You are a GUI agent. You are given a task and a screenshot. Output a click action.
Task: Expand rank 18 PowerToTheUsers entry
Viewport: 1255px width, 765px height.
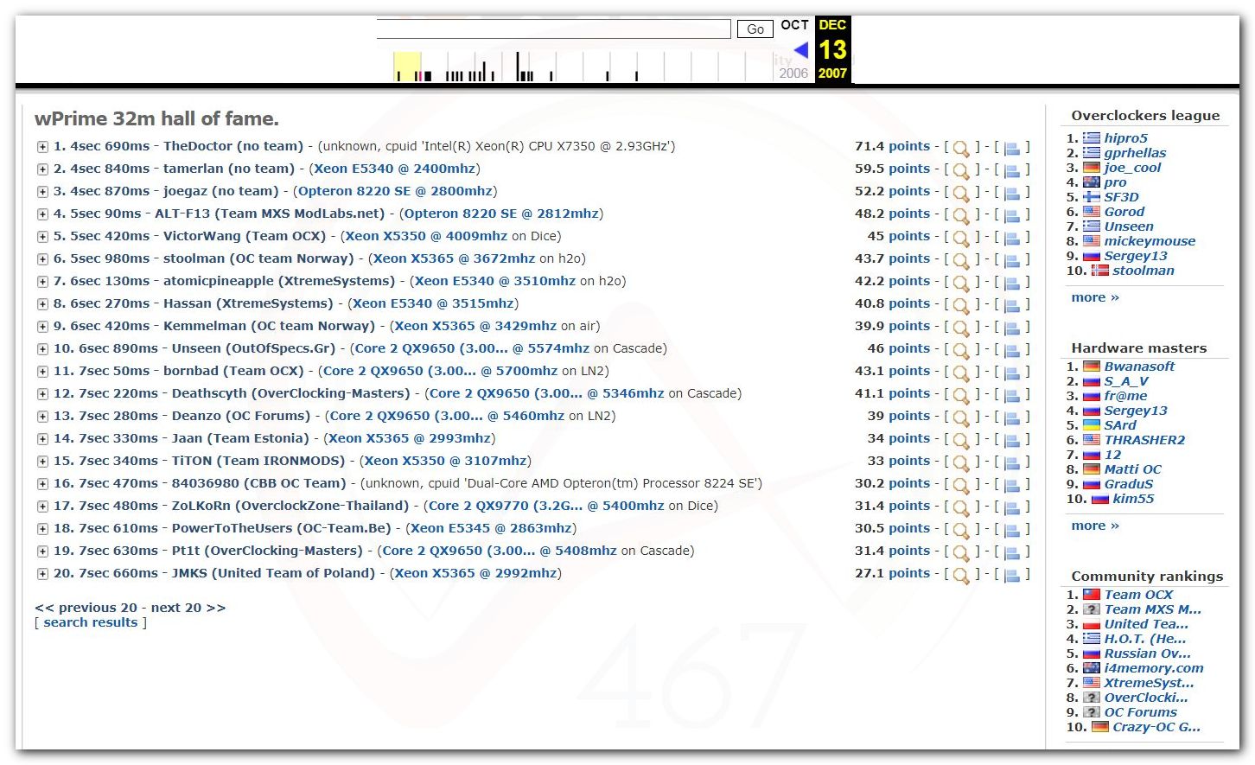42,529
